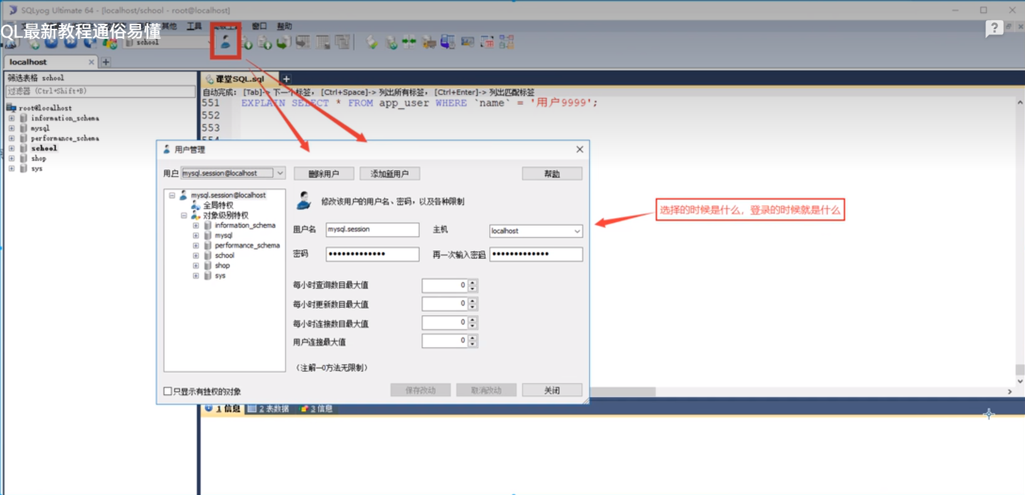This screenshot has width=1025, height=495.
Task: Click shop database icon in 用户管理 tree
Action: (208, 265)
